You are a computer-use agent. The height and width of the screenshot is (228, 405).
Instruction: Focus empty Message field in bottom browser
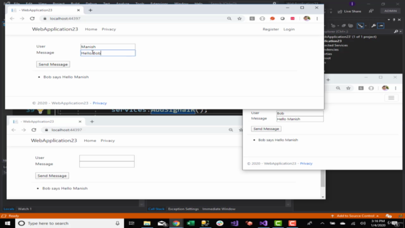tap(107, 165)
